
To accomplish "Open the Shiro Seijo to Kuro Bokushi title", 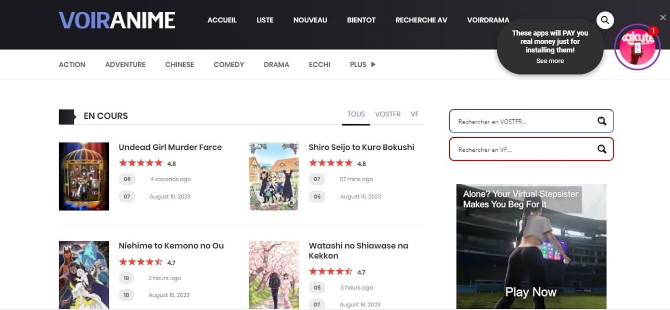I will (361, 147).
